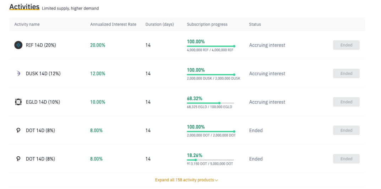381x189 pixels.
Task: Click Ended button in the 5,000,000 DOT row
Action: [x=346, y=159]
